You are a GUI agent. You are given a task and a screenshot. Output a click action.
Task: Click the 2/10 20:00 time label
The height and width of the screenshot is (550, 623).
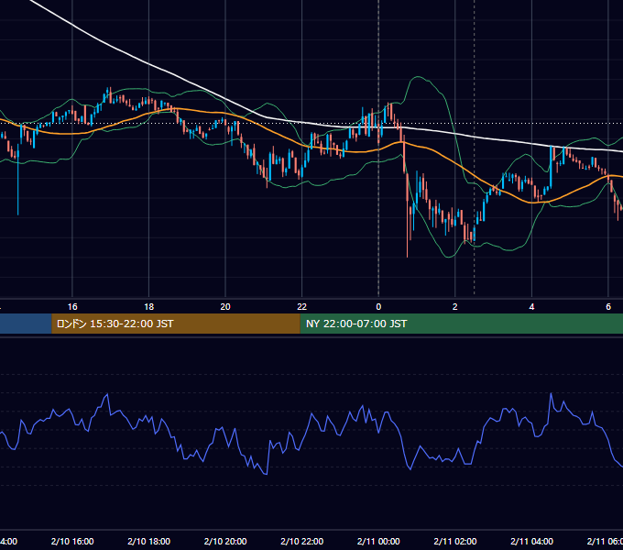click(x=225, y=541)
